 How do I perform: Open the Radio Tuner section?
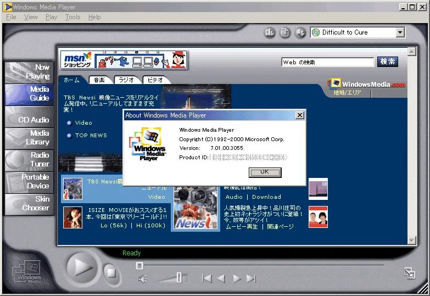coord(29,160)
